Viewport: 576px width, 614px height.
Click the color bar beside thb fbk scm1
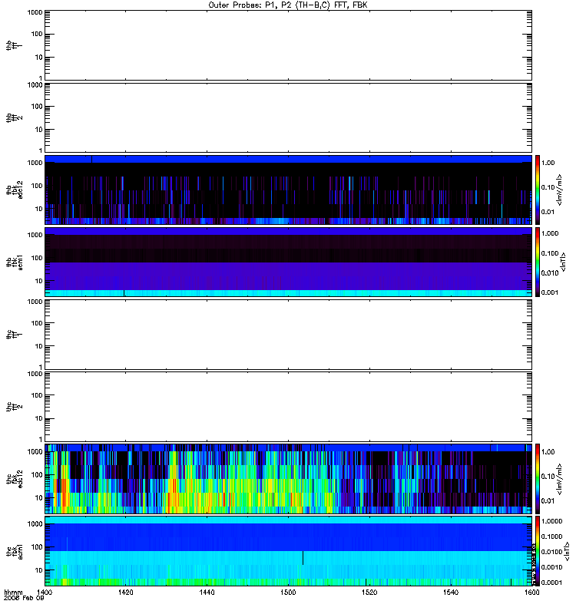click(538, 262)
